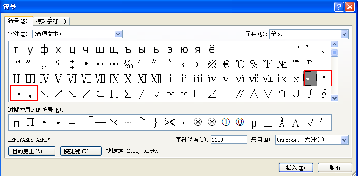The width and height of the screenshot is (359, 176).
Task: Choose the integral ∫ symbol
Action: [x=310, y=94]
